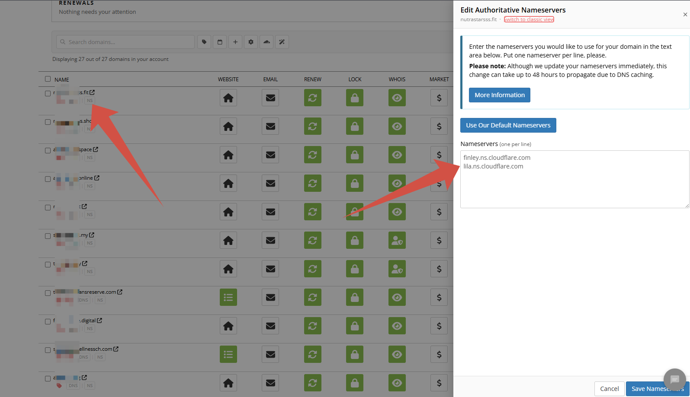The width and height of the screenshot is (690, 397).
Task: Open the gear settings icon in domain toolbar
Action: tap(251, 42)
